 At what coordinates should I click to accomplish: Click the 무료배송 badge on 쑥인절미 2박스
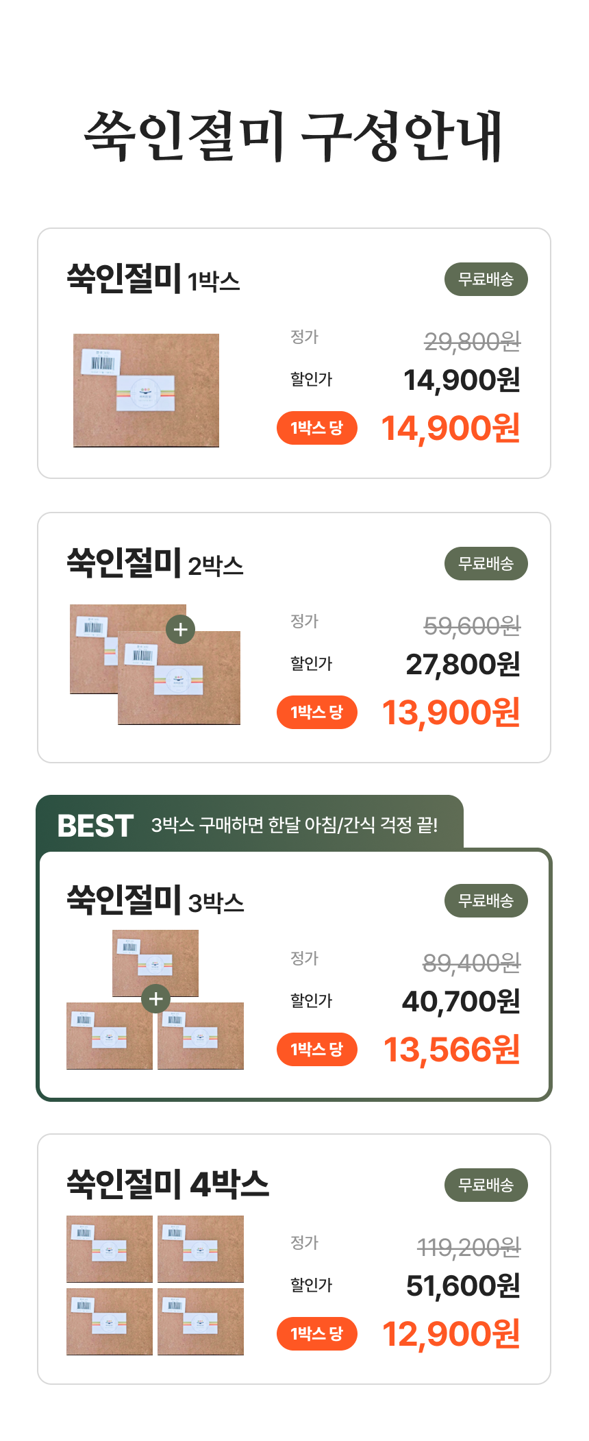tap(486, 564)
